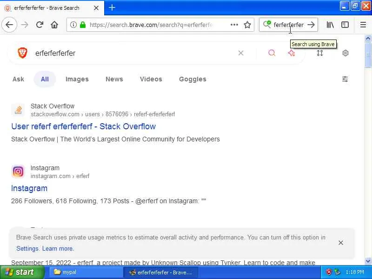This screenshot has height=279, width=372.
Task: Click the Brave lion logo
Action: click(x=22, y=53)
